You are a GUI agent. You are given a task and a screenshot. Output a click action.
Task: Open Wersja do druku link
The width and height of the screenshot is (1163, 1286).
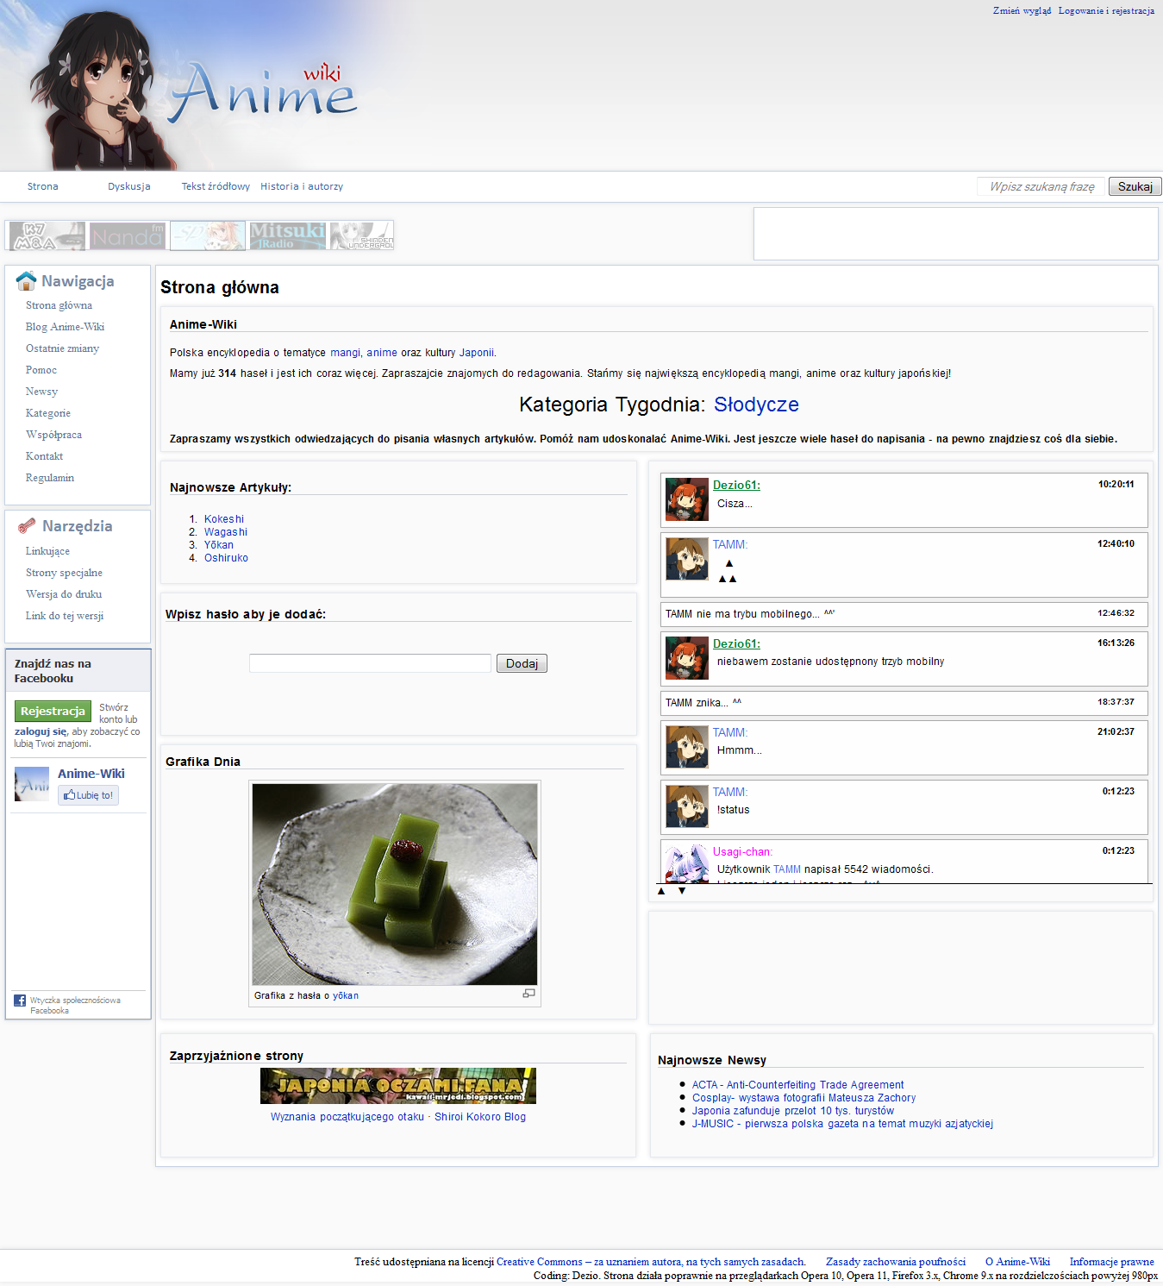pos(64,594)
